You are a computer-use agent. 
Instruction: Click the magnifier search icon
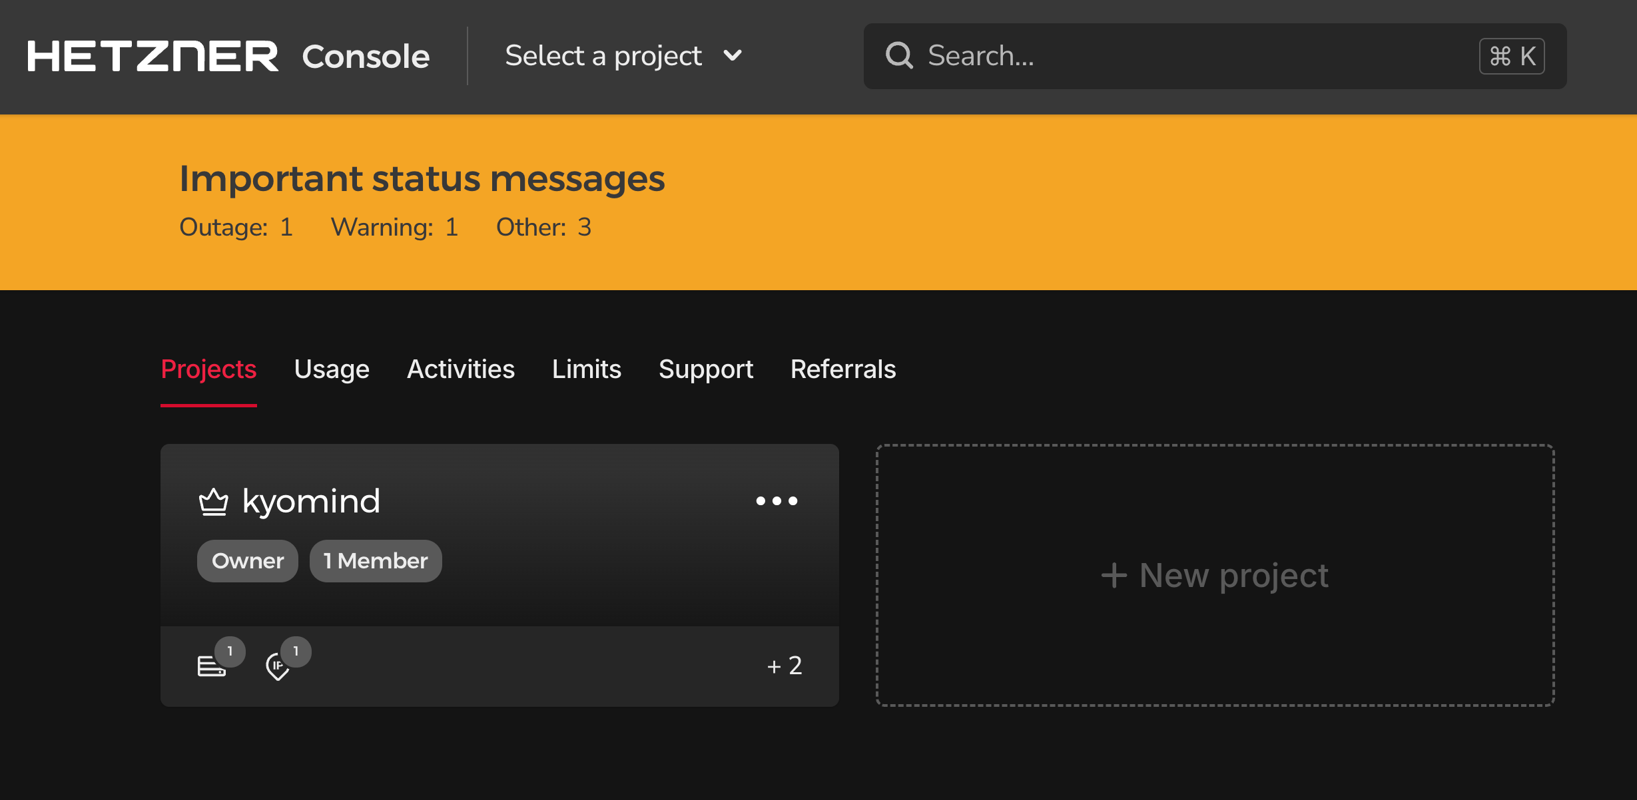click(x=899, y=56)
